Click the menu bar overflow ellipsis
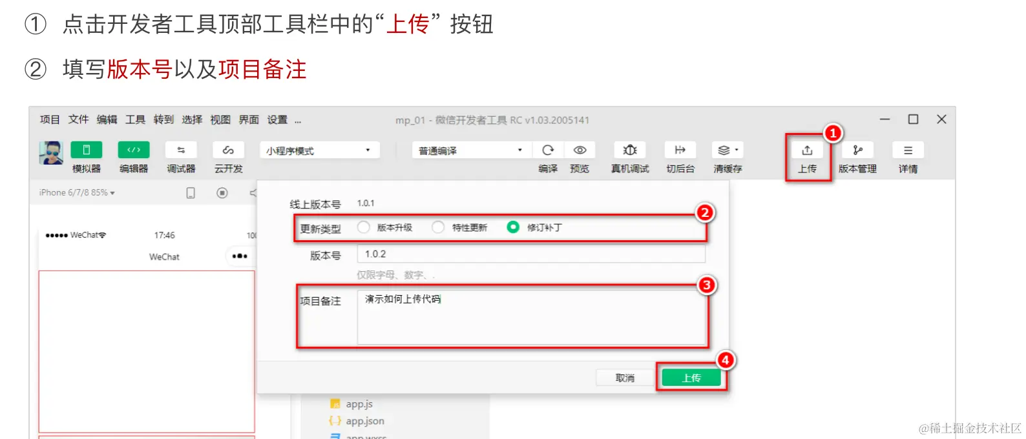Screen dimensions: 1026x439 pos(298,120)
